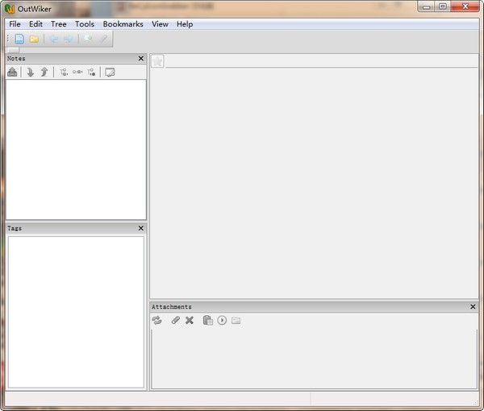
Task: Close the Tags panel
Action: tap(141, 228)
